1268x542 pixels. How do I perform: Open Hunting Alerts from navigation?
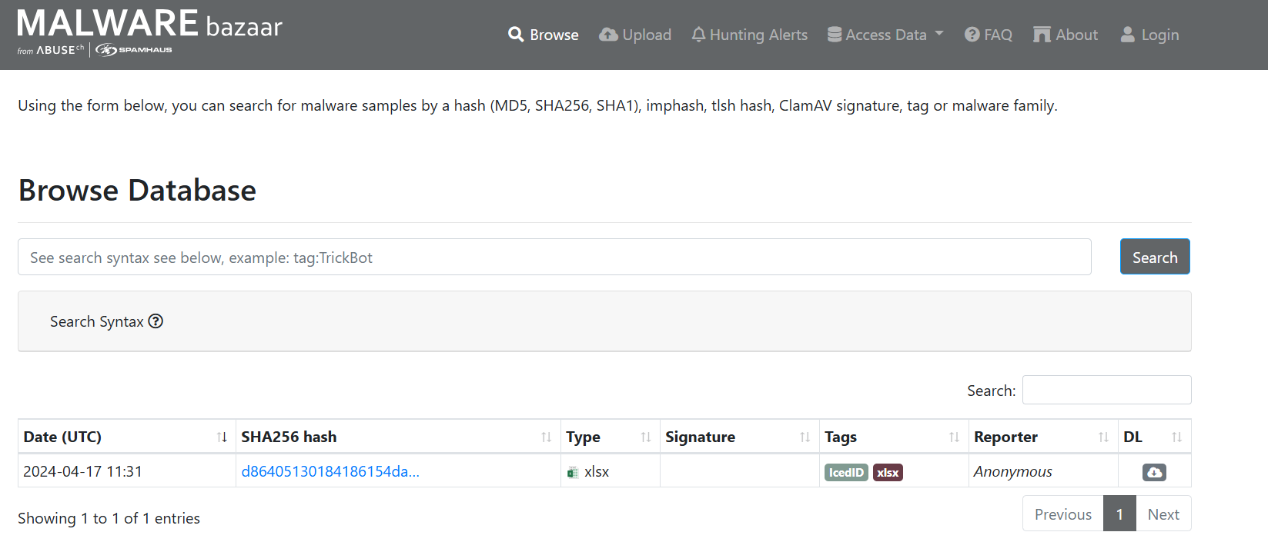[x=749, y=35]
